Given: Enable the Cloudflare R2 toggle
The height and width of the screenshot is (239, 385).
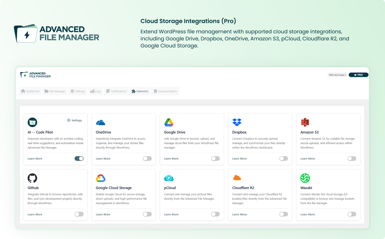Looking at the screenshot, I should (x=284, y=214).
